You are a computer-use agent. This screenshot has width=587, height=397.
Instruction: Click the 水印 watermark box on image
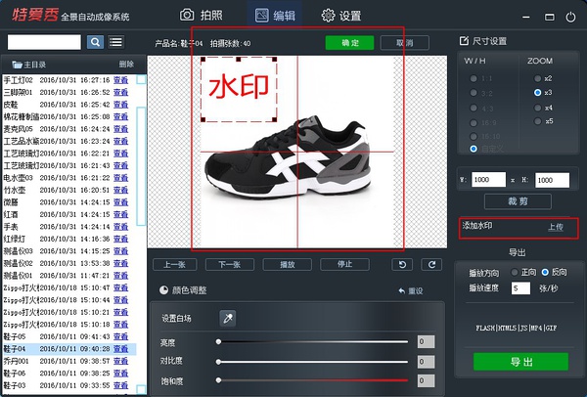pos(239,89)
